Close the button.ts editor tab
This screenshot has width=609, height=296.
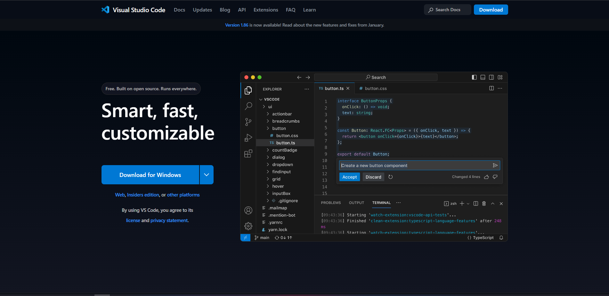pyautogui.click(x=348, y=88)
